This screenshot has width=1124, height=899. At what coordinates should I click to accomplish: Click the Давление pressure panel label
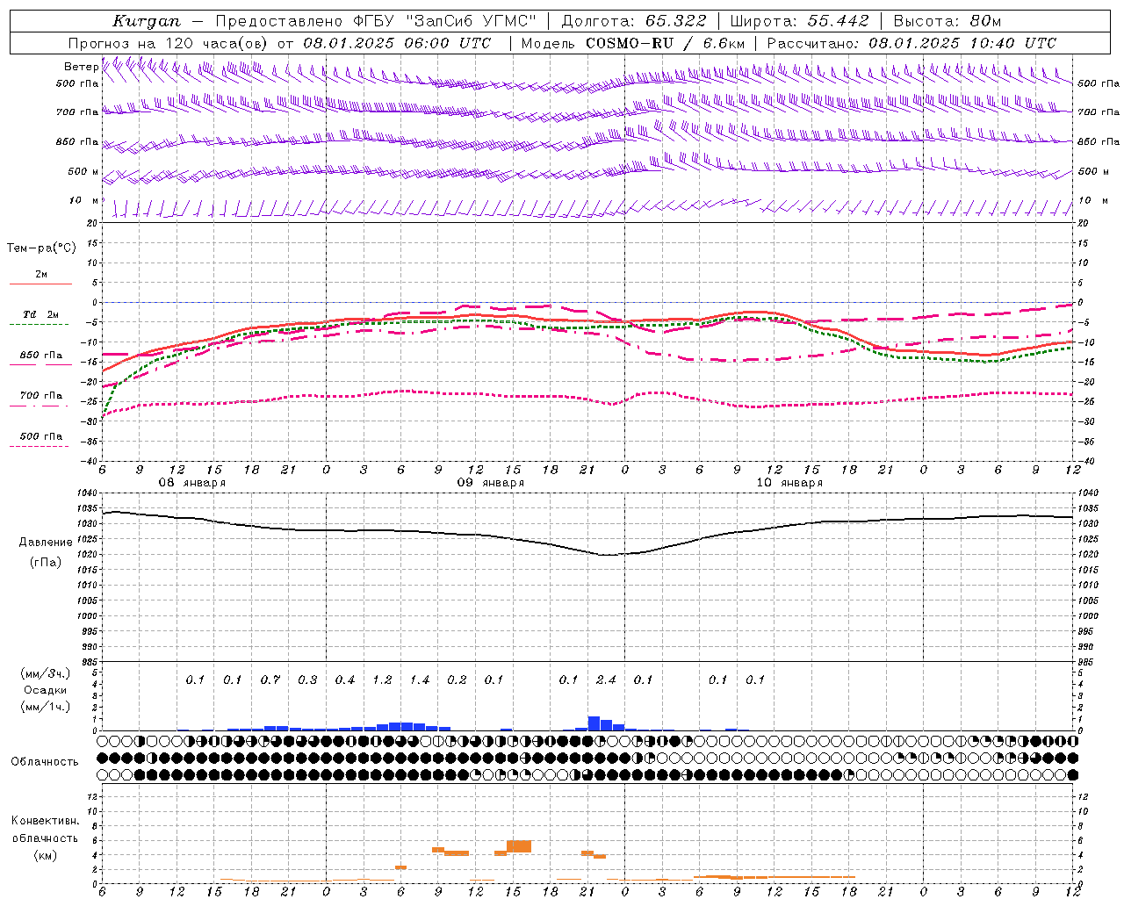pos(46,543)
